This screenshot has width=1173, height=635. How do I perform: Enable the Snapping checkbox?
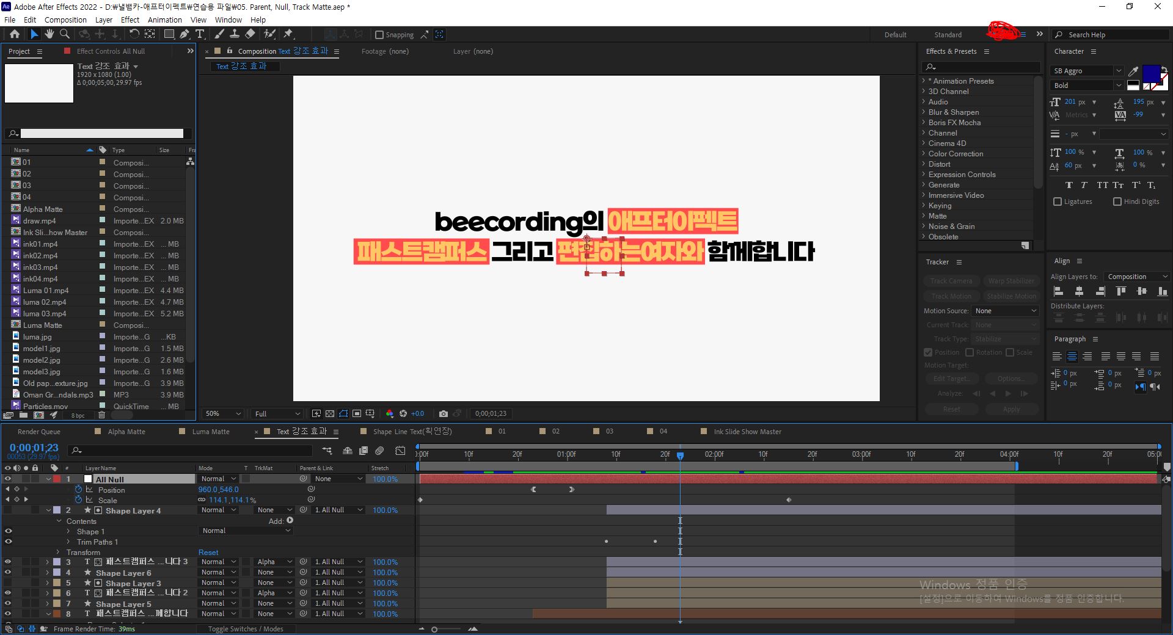(379, 35)
